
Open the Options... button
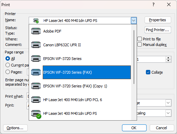[x=15, y=128]
